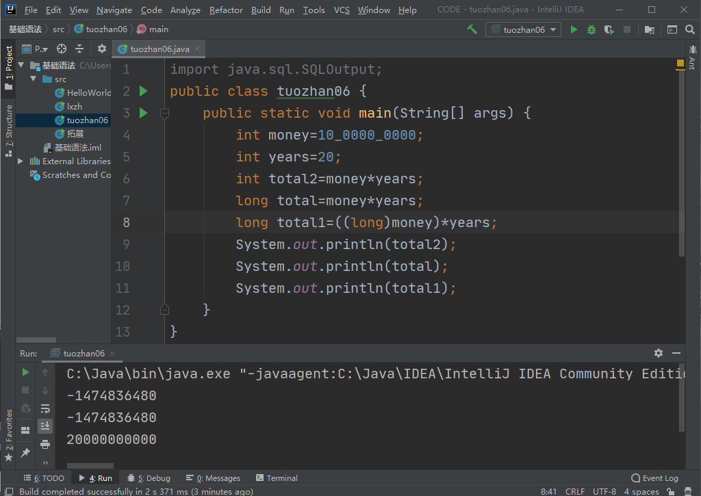Click the CRLF line separator status

tap(575, 491)
